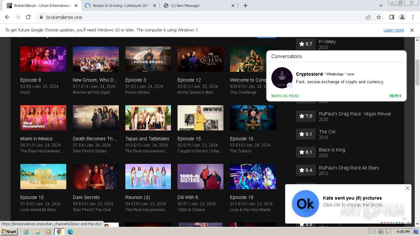Open the volume control in system tray
This screenshot has height=236, width=420.
(x=373, y=232)
